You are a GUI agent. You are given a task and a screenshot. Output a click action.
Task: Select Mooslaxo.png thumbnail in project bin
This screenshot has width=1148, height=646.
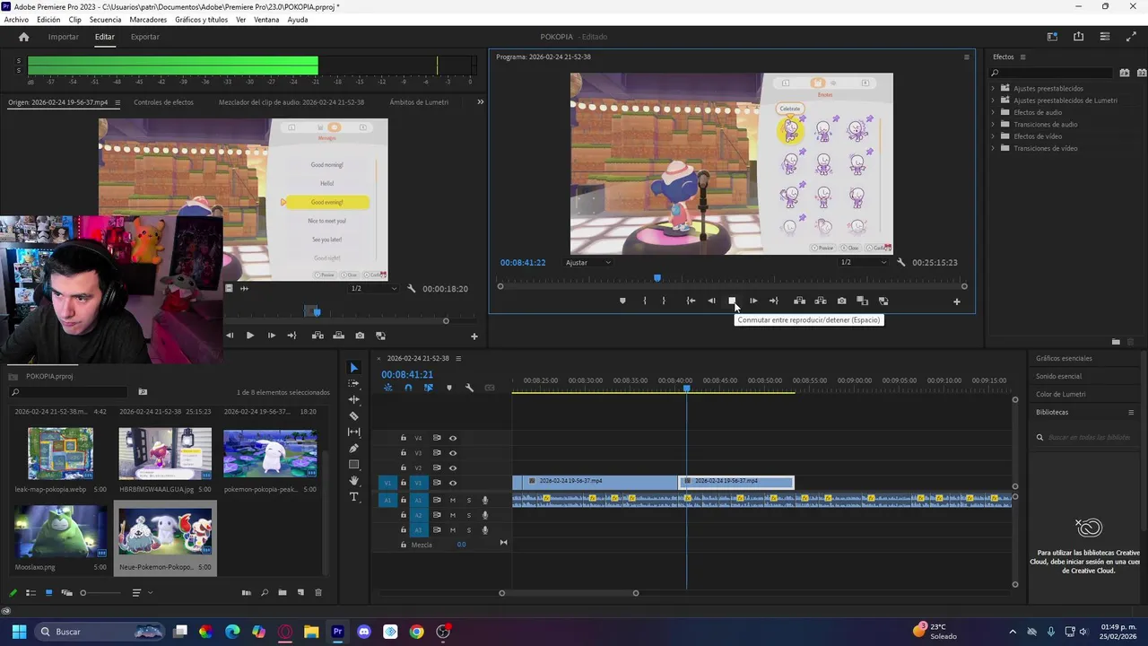click(x=60, y=532)
